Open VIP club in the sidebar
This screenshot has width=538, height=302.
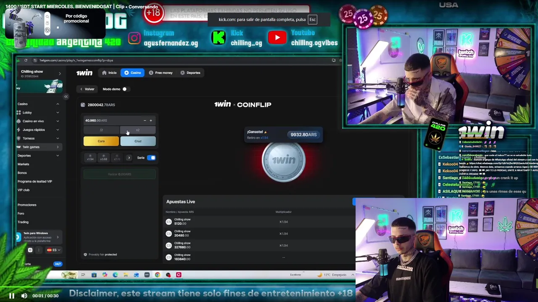[24, 190]
